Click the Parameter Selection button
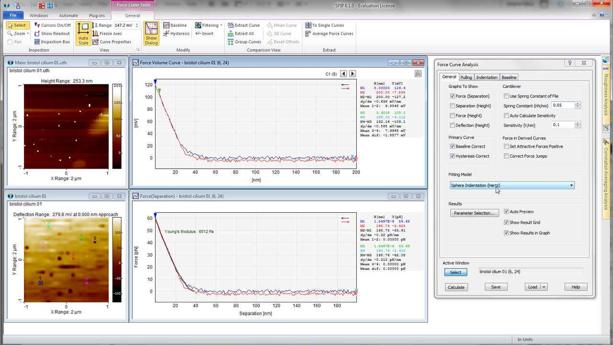 coord(474,213)
